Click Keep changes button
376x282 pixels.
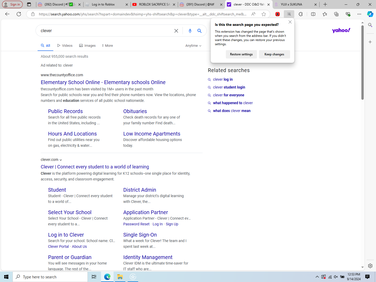(x=274, y=54)
